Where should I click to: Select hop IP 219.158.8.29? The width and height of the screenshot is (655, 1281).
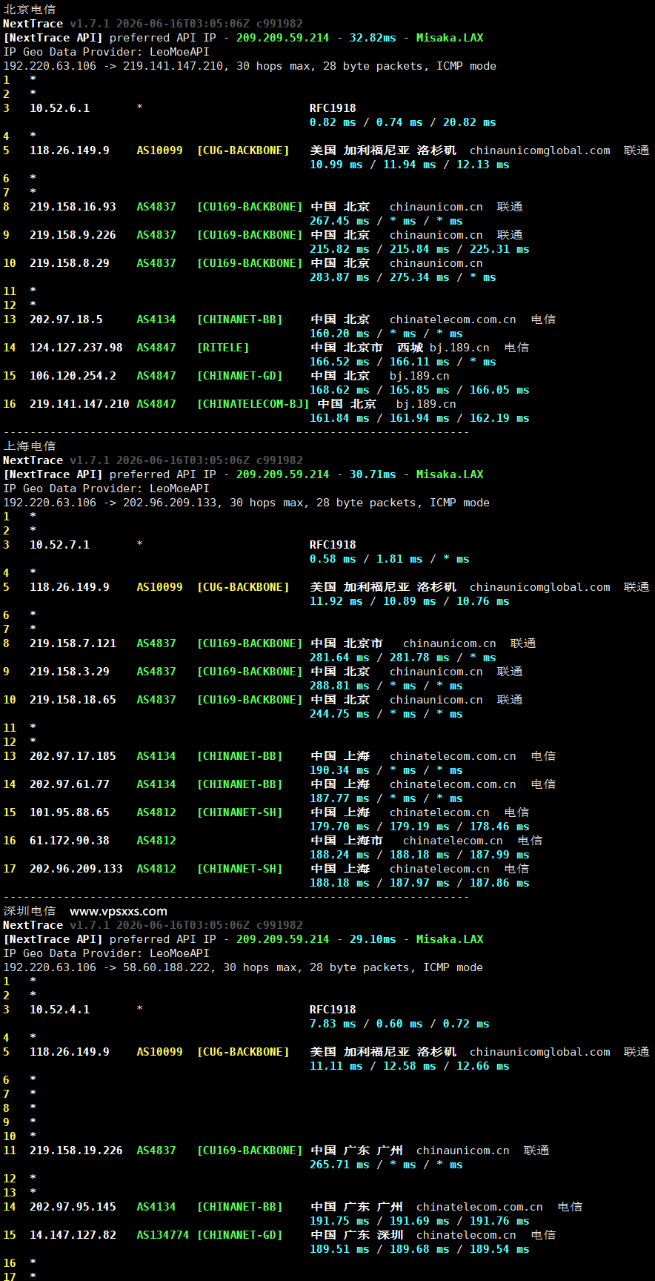pos(70,263)
